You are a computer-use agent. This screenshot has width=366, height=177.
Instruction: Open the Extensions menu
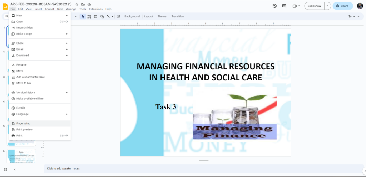pyautogui.click(x=95, y=9)
